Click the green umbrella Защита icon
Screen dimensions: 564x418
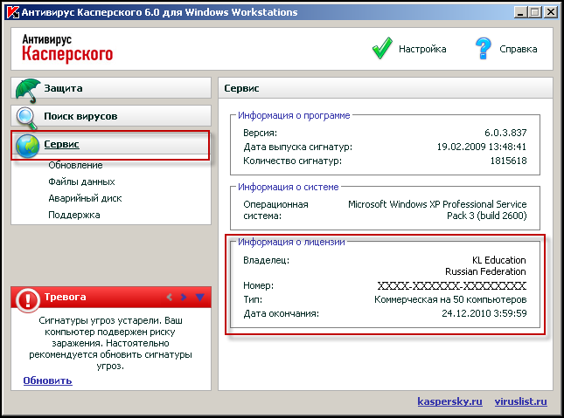(x=27, y=88)
